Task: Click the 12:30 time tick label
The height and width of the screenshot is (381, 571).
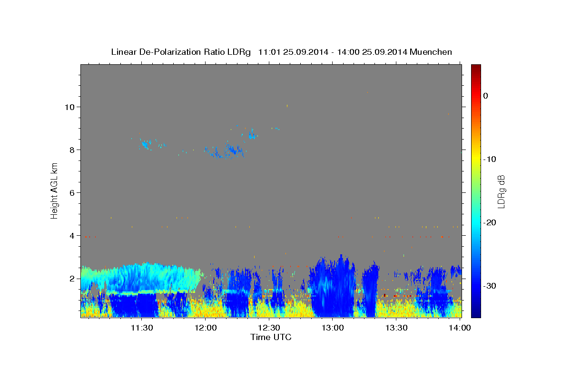Action: click(x=269, y=328)
